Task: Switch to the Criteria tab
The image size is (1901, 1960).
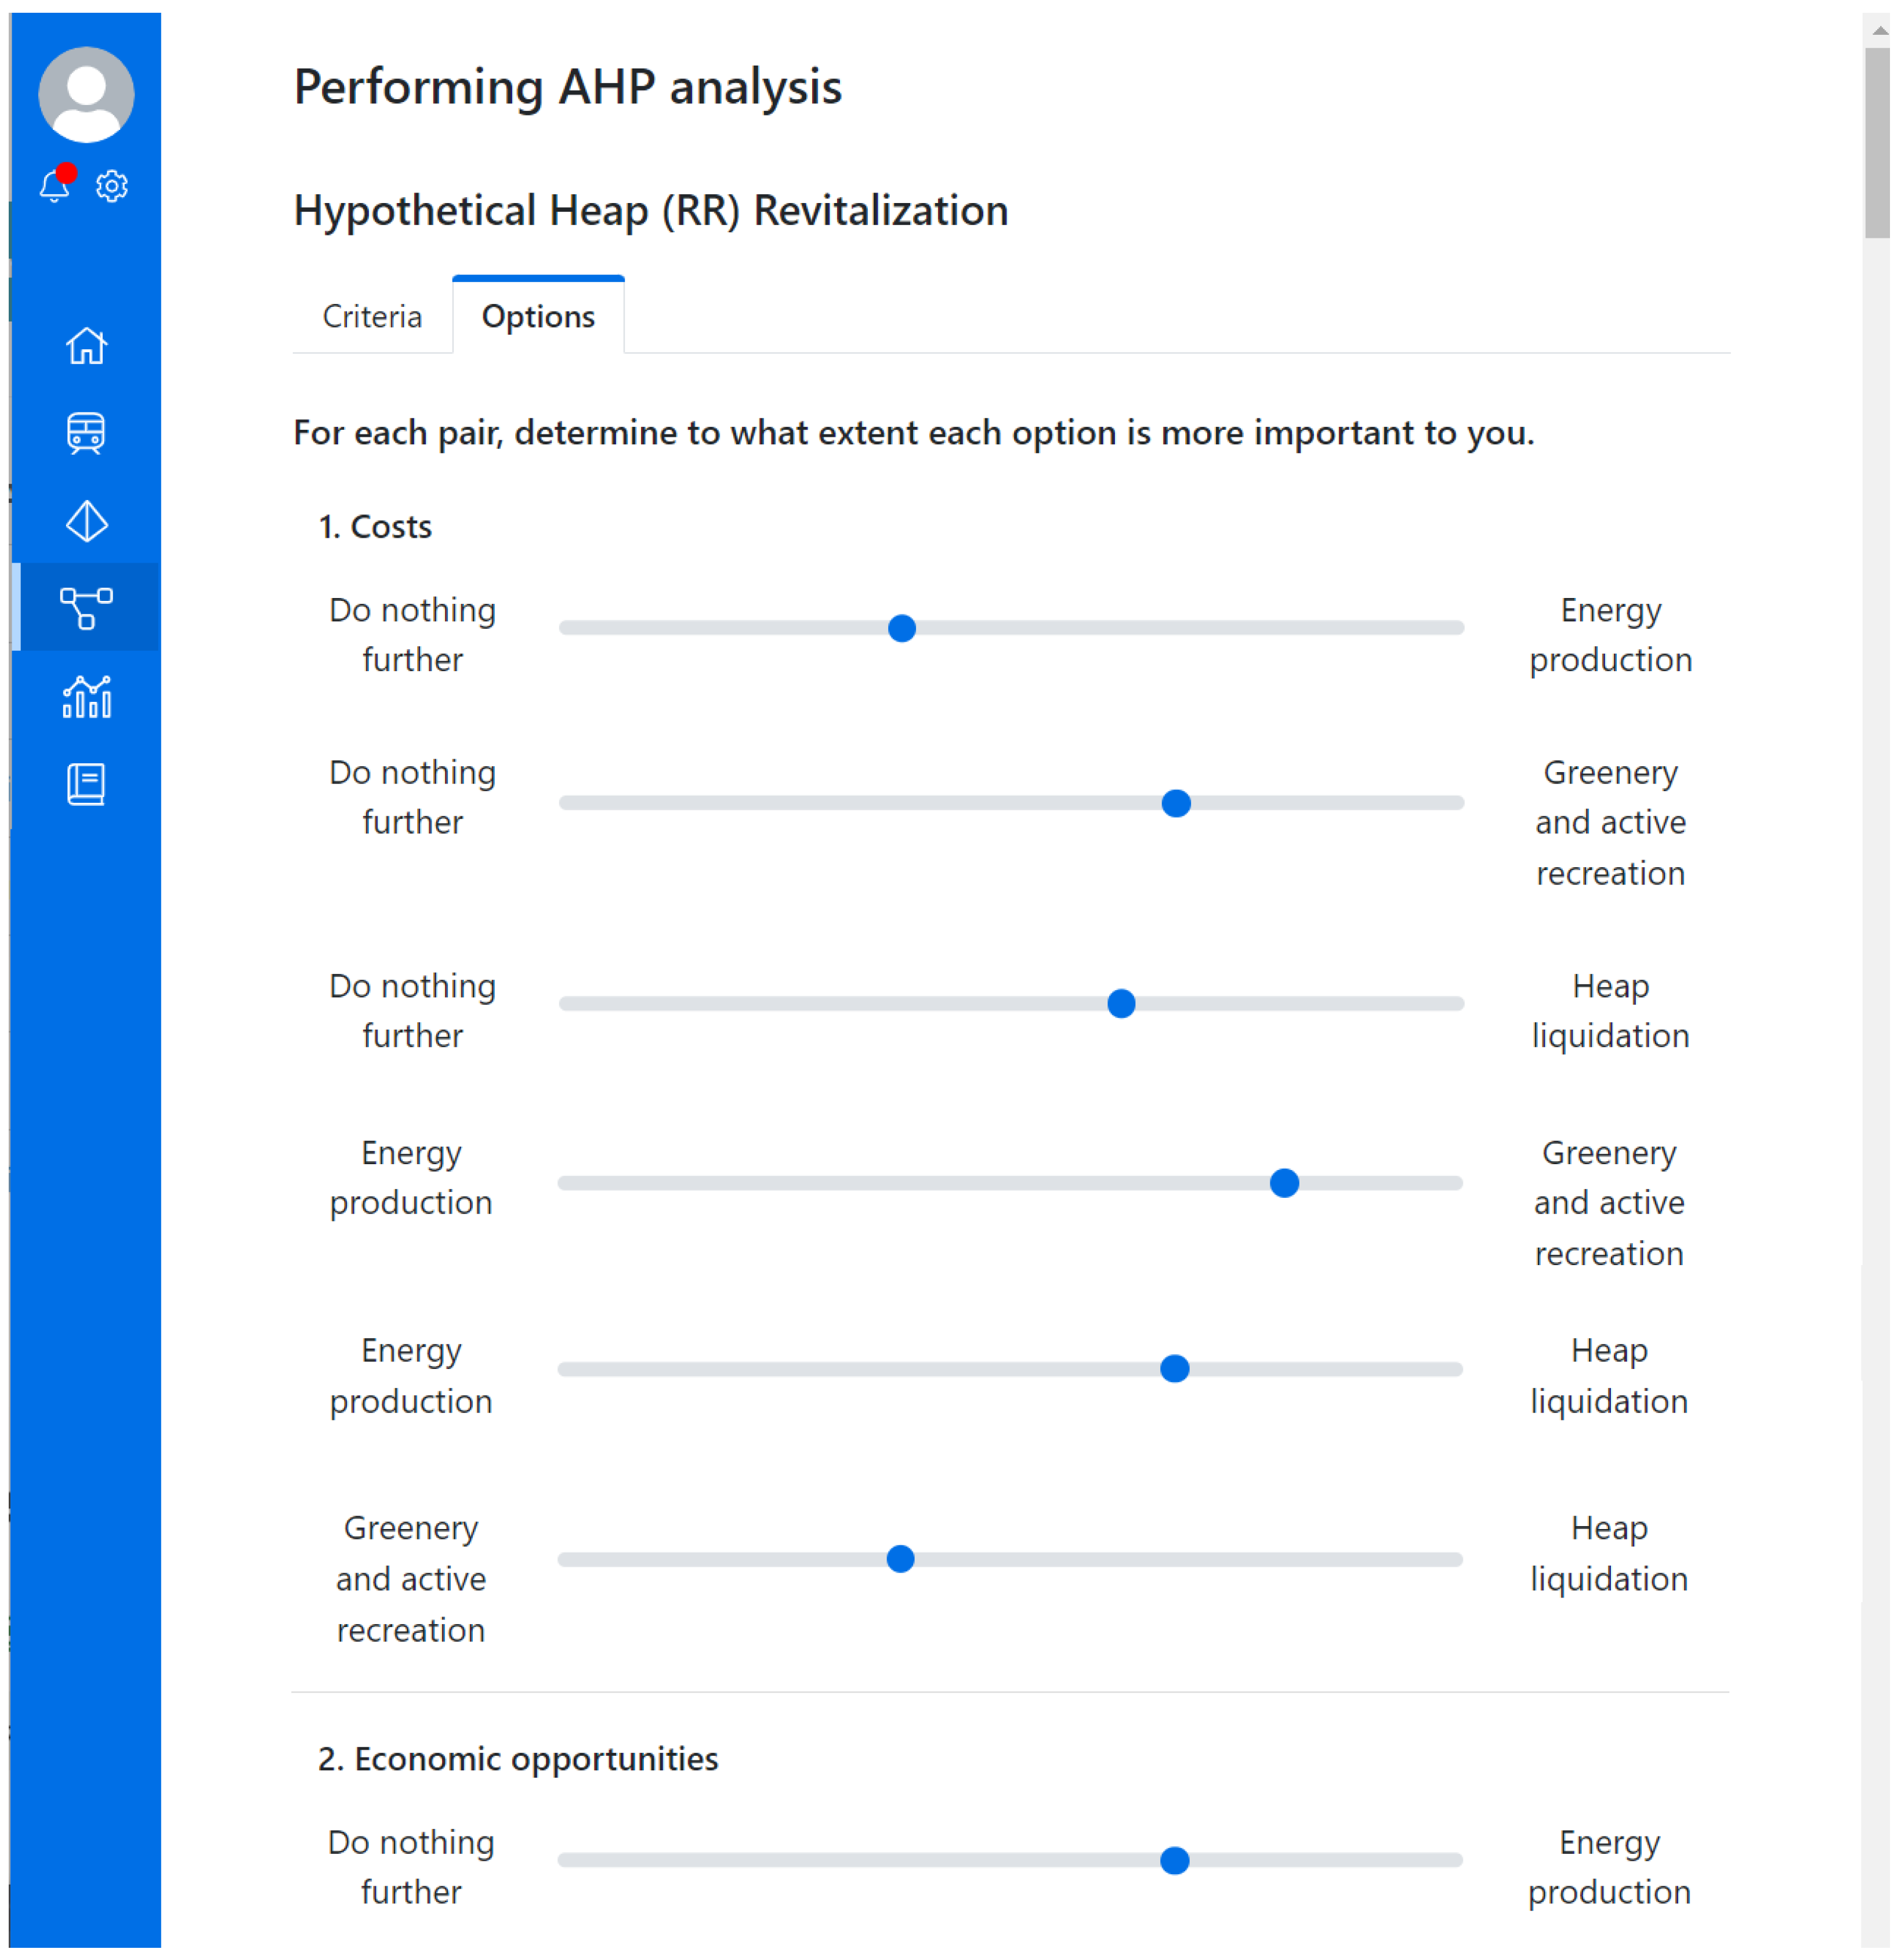Action: [x=372, y=317]
